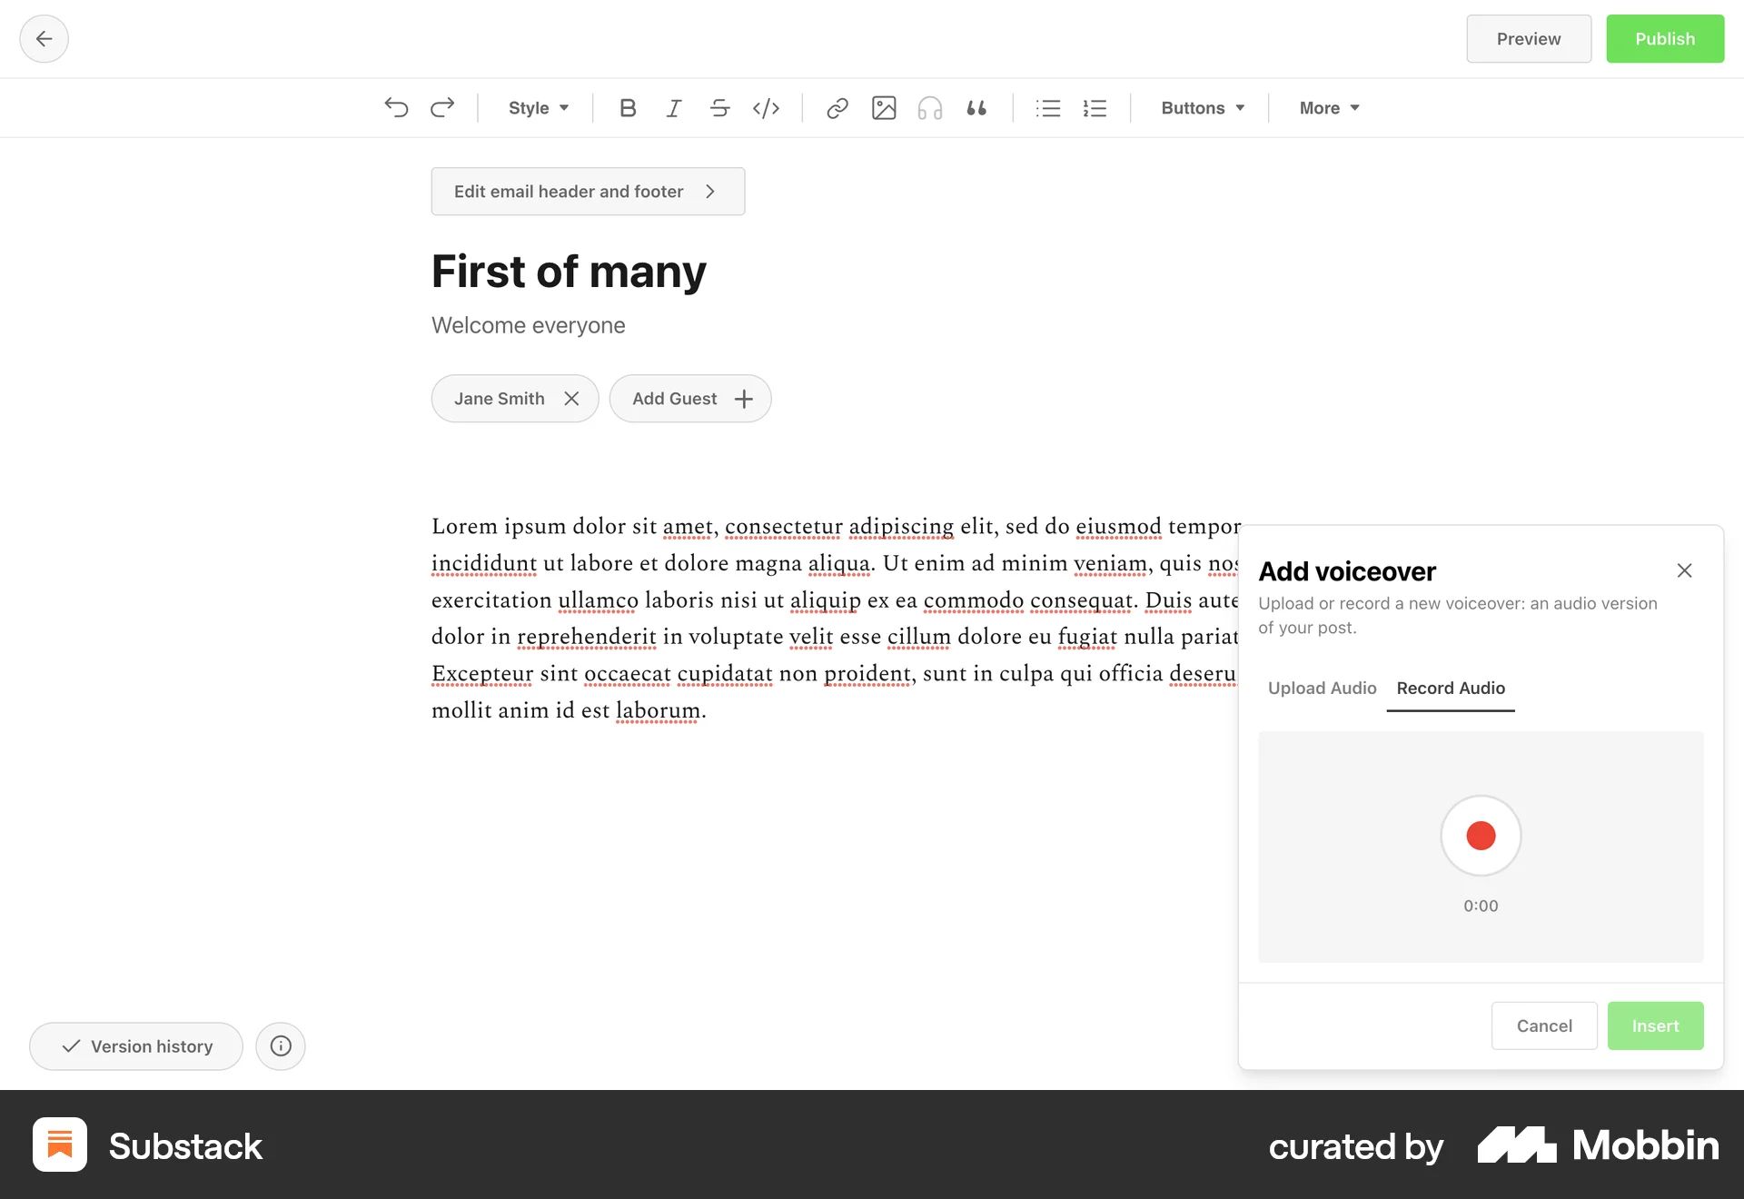Insert a code block

pos(767,108)
